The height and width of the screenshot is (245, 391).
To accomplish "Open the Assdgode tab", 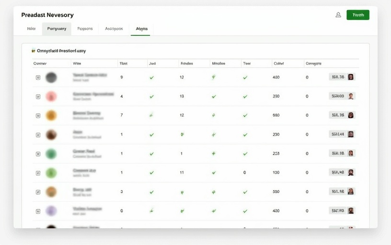I will 114,29.
